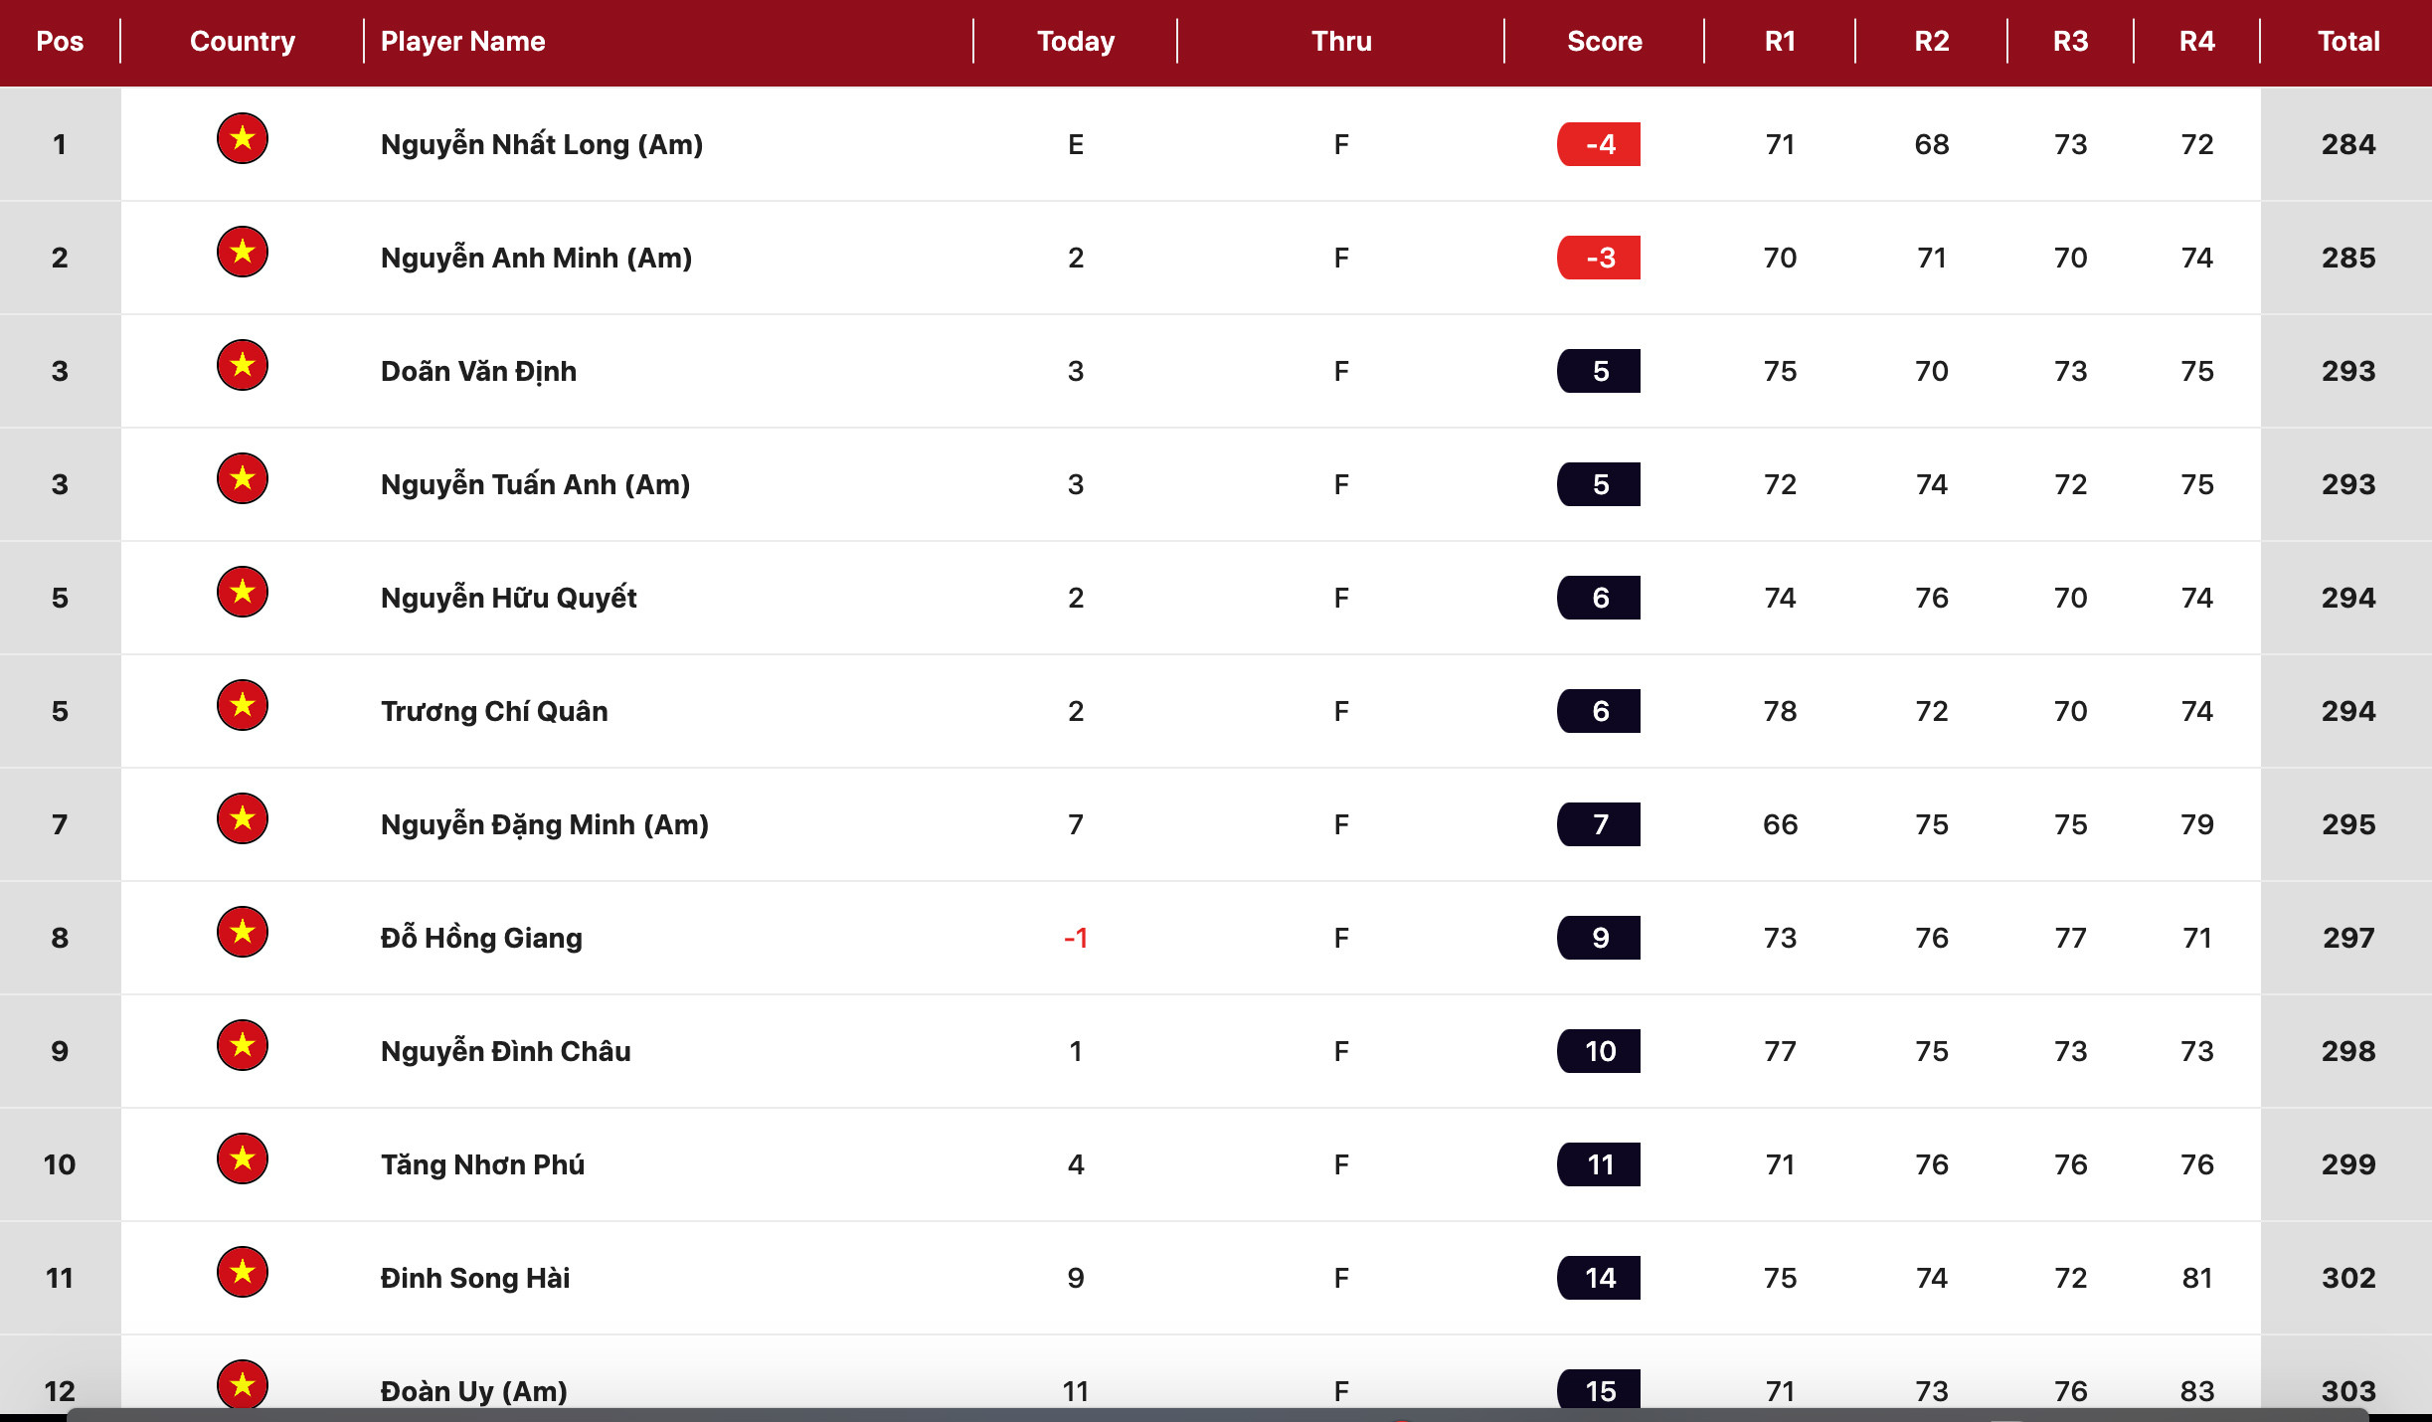Screen dimensions: 2432x1422
Task: Click flag icon in Doãn Văn Định row
Action: 243,366
